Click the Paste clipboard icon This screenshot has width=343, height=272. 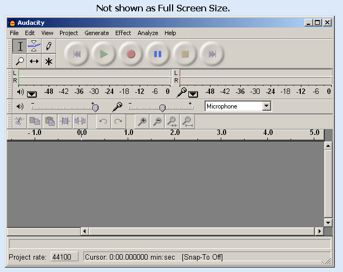tap(50, 121)
